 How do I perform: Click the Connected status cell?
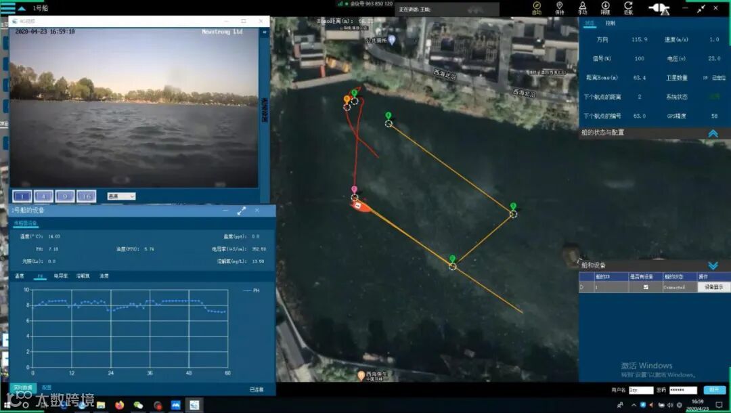click(680, 287)
